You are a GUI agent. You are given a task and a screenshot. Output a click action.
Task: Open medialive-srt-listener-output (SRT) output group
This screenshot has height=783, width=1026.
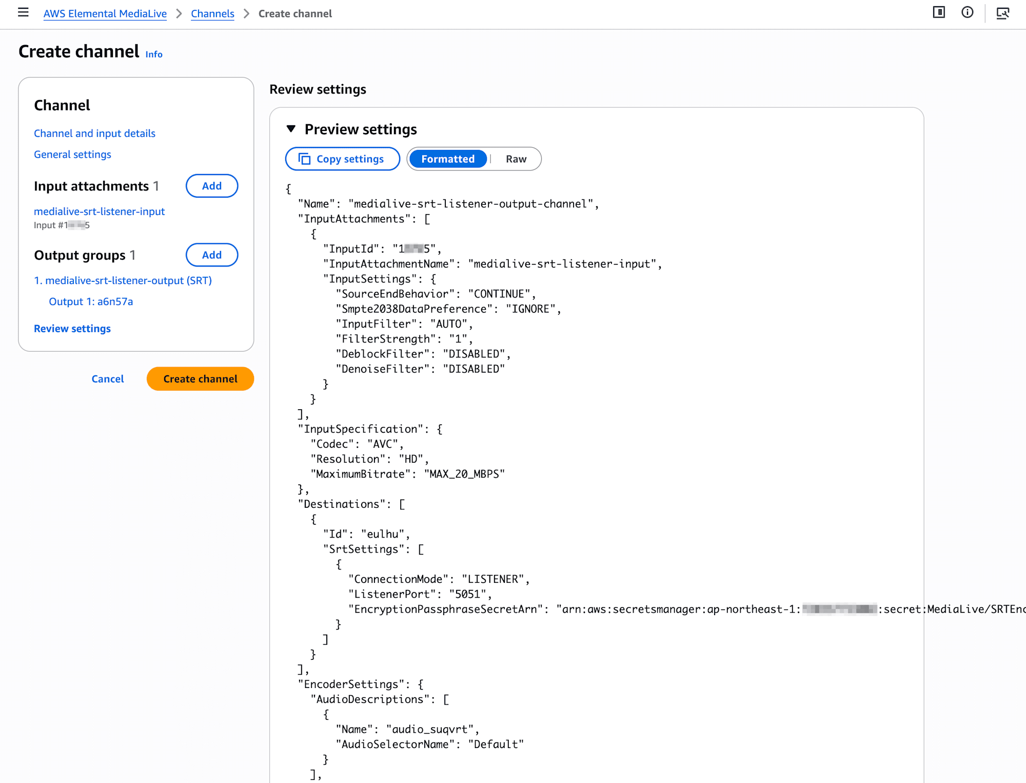123,280
